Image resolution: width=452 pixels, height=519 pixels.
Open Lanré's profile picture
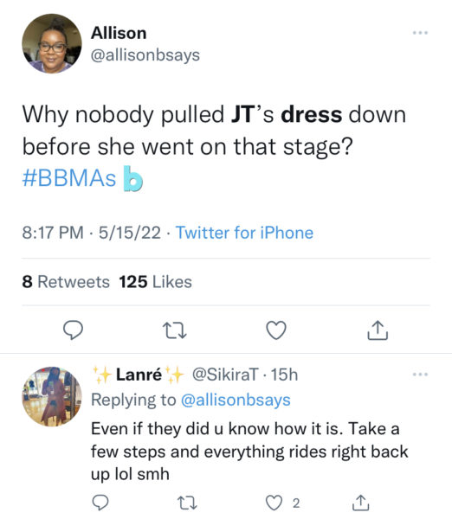point(52,396)
